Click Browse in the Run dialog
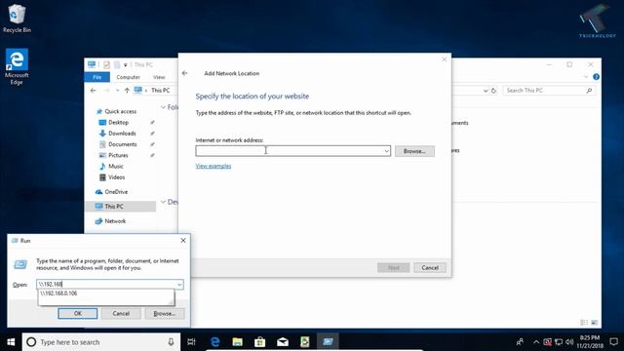This screenshot has width=624, height=351. 165,314
